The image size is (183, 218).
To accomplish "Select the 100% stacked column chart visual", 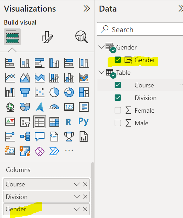I will tap(84, 63).
